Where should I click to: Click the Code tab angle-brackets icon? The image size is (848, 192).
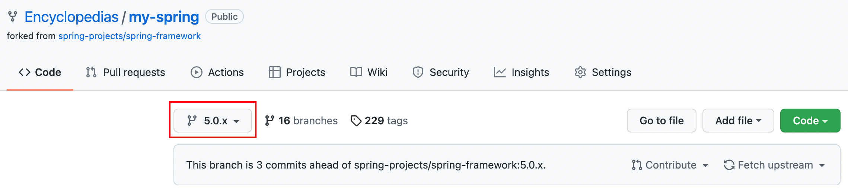point(25,72)
